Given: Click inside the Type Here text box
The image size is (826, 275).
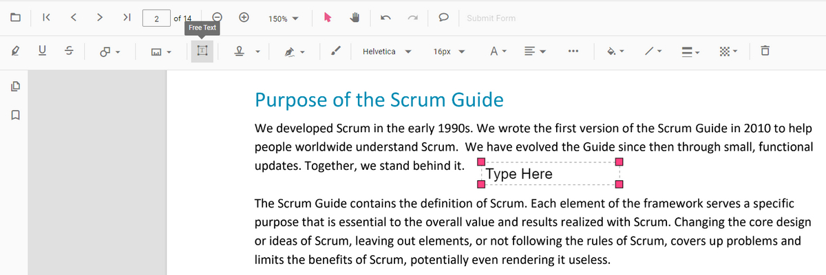Looking at the screenshot, I should 549,174.
